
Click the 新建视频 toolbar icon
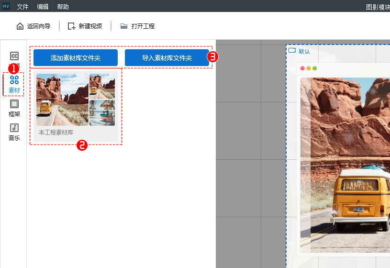pyautogui.click(x=72, y=26)
